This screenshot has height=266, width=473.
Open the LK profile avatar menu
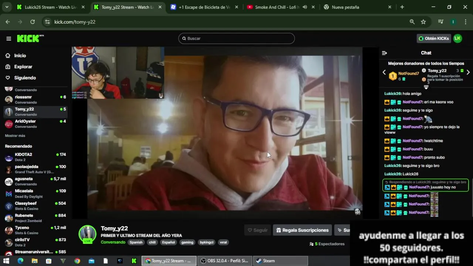point(457,38)
